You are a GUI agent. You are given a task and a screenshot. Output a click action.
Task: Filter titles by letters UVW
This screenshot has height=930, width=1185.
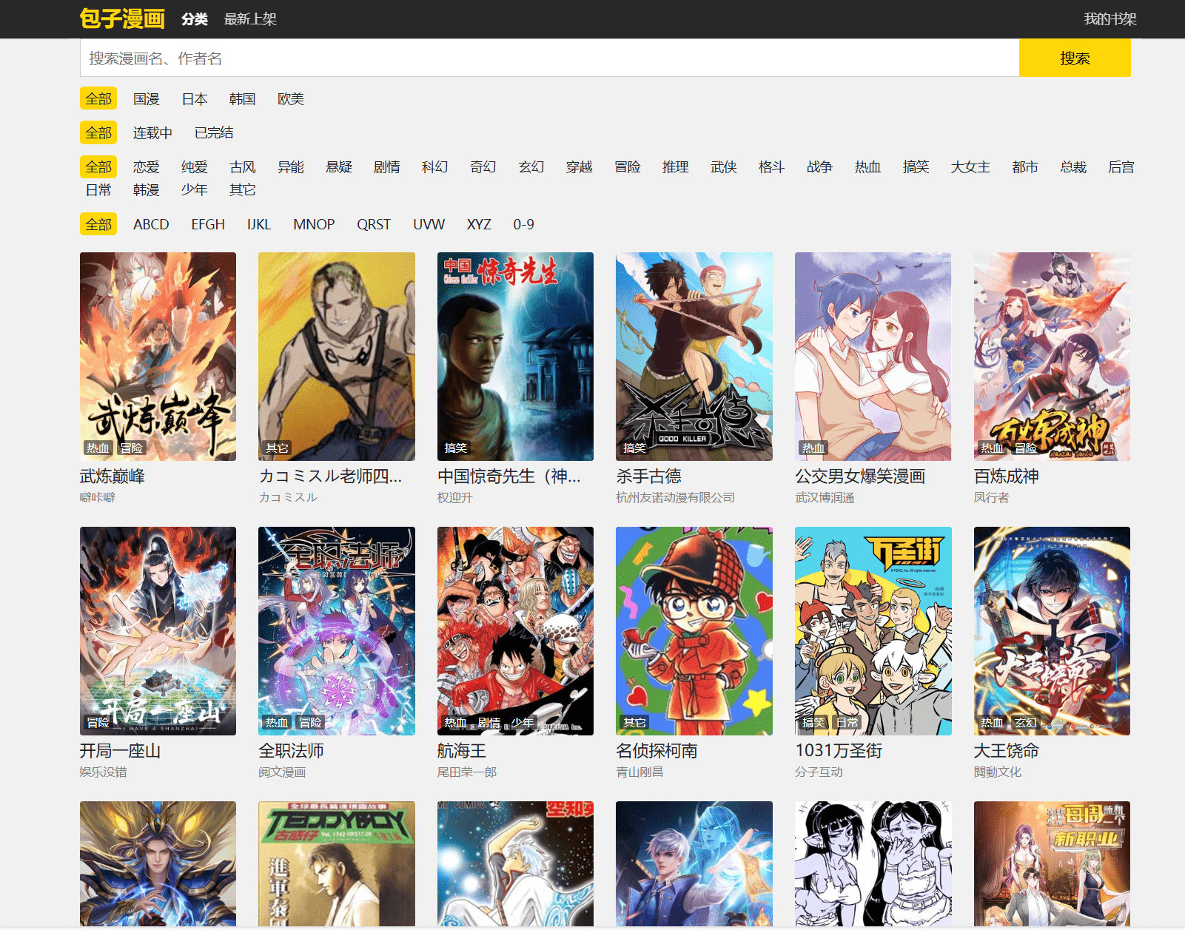[429, 224]
